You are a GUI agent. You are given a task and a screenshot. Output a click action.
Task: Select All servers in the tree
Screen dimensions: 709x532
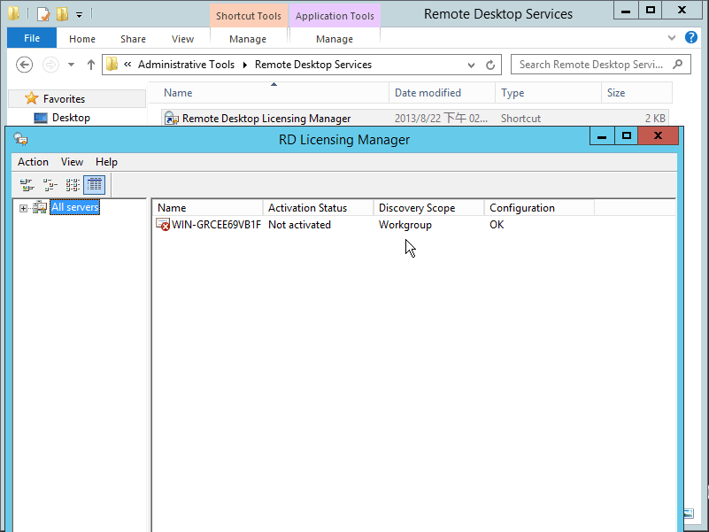74,207
